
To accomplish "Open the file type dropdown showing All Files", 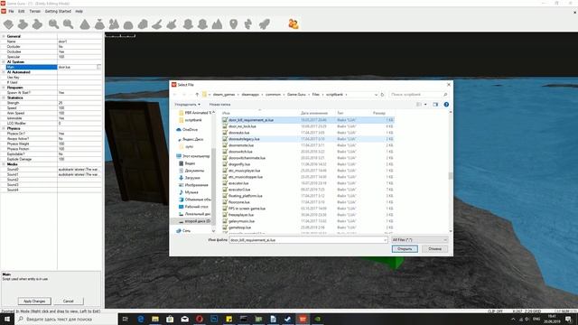I will pyautogui.click(x=419, y=240).
